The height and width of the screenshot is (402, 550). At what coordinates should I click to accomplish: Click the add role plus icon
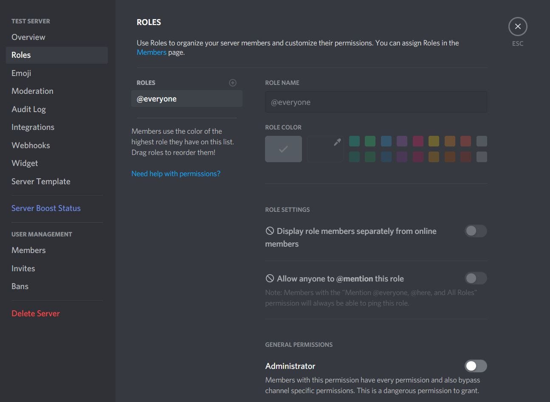pyautogui.click(x=233, y=83)
